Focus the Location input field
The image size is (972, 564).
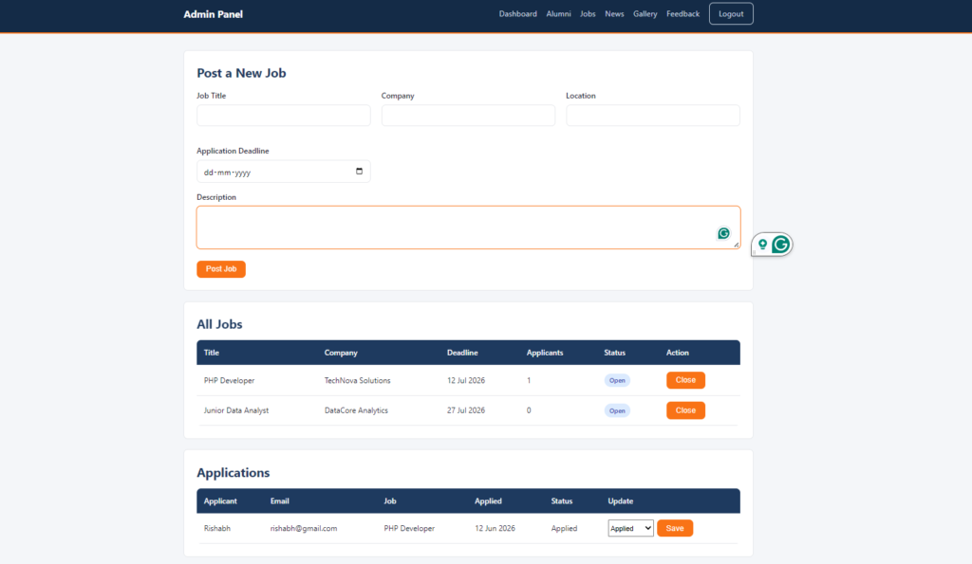point(653,115)
